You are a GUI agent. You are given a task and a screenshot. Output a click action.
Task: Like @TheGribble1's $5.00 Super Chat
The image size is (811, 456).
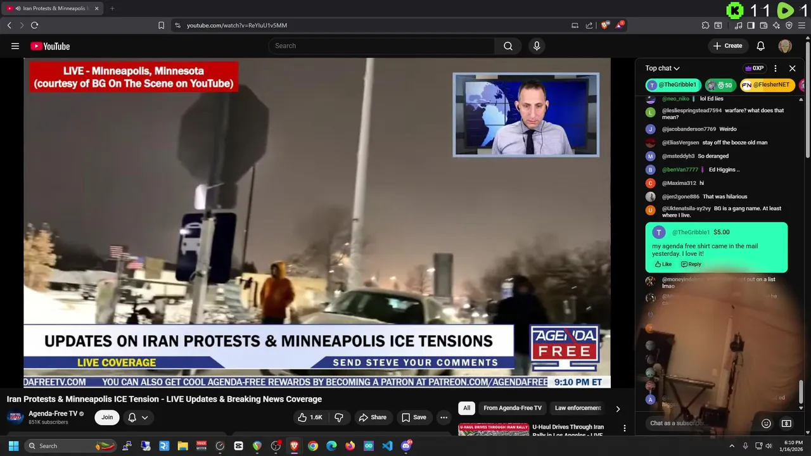coord(663,264)
